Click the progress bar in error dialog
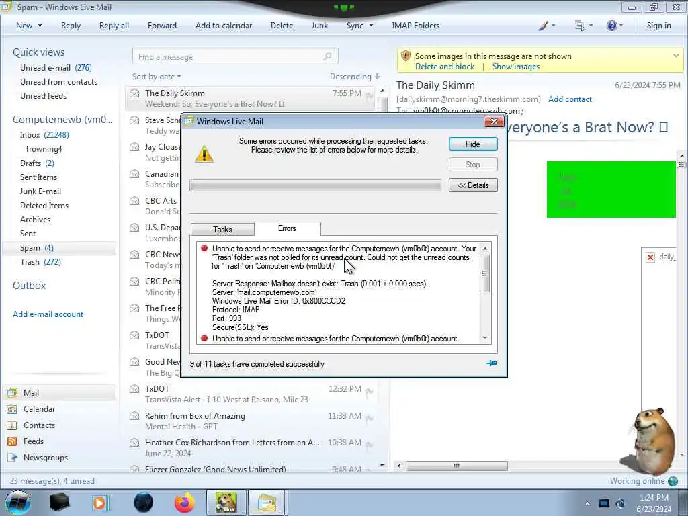 coord(315,185)
